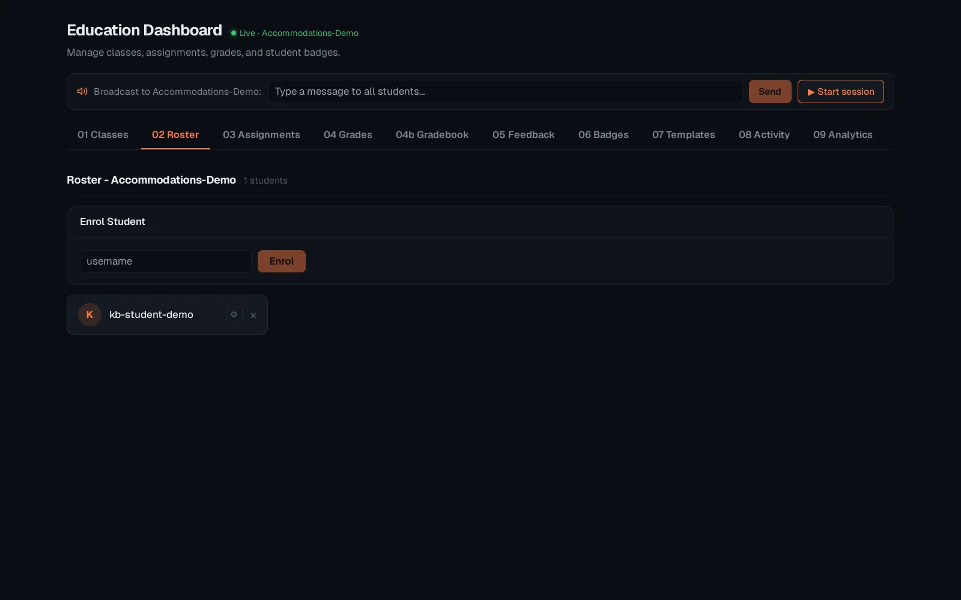The image size is (961, 600).
Task: Switch to the 01 Classes tab
Action: tap(103, 134)
